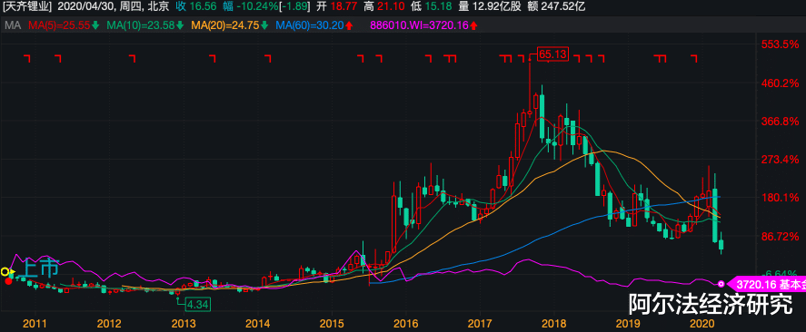Viewport: 806px width, 332px height.
Task: Click the stock name [天齐锂业]
Action: (x=26, y=7)
